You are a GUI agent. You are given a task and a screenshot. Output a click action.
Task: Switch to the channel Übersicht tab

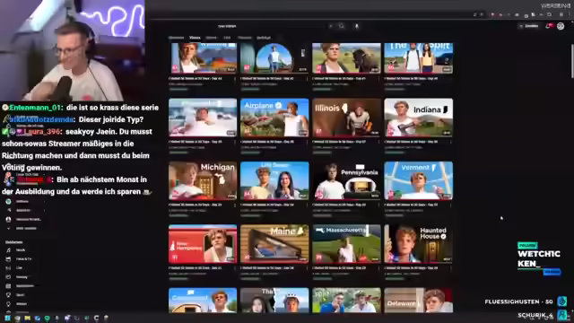(x=176, y=38)
